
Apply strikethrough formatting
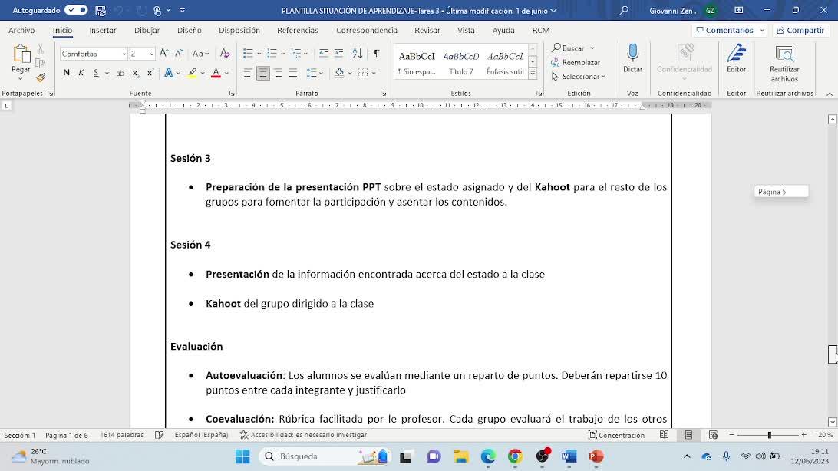coord(120,73)
